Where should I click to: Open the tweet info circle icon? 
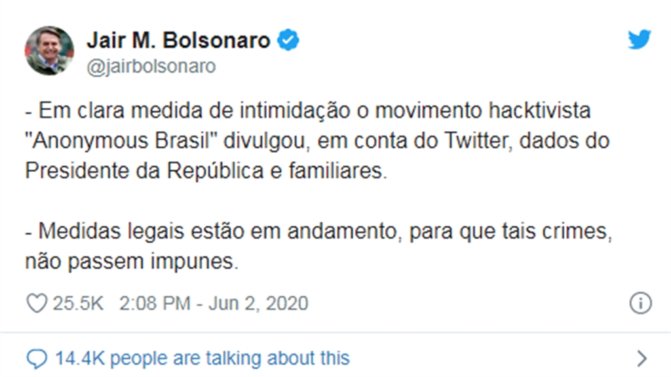click(x=641, y=304)
